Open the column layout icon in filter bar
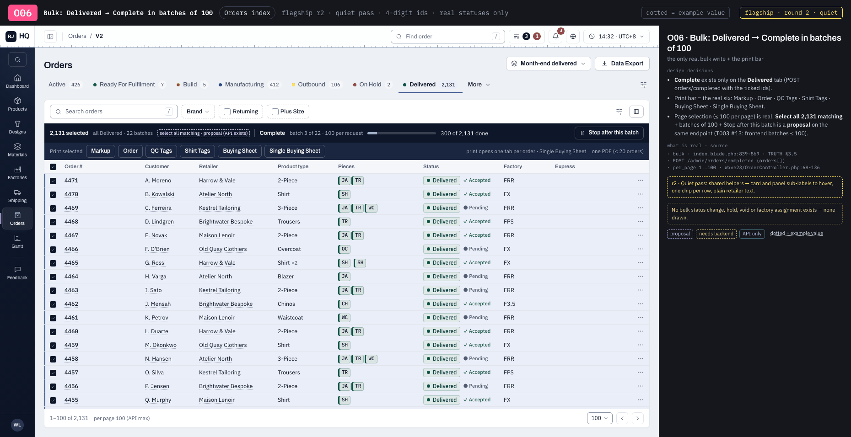Screen dimensions: 851x437 (x=636, y=112)
